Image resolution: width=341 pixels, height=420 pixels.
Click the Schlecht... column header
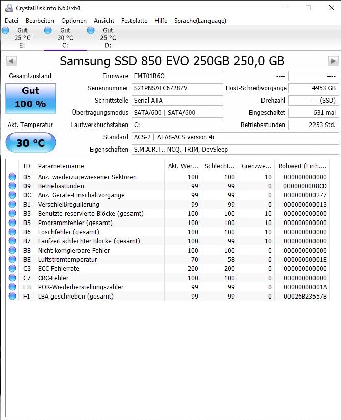pyautogui.click(x=220, y=166)
